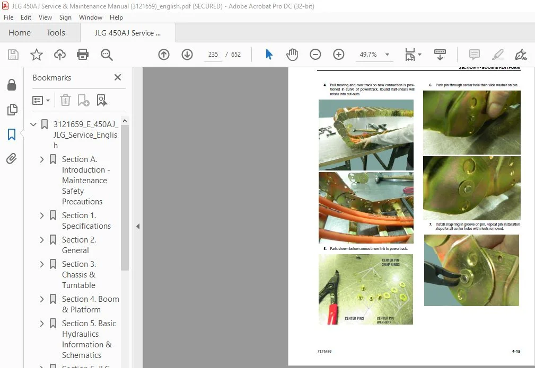Open the Edit menu
Image resolution: width=535 pixels, height=368 pixels.
tap(26, 17)
